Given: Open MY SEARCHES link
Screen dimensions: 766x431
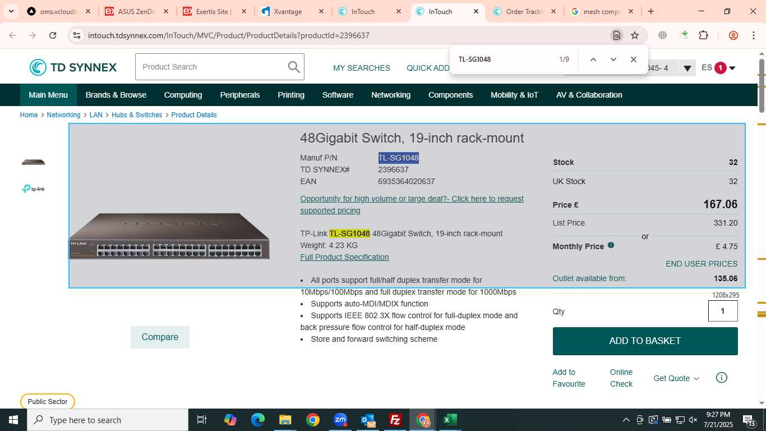Looking at the screenshot, I should 362,68.
